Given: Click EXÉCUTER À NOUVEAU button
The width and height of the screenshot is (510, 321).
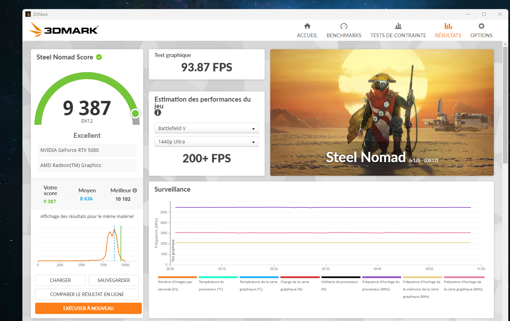Looking at the screenshot, I should pyautogui.click(x=88, y=308).
